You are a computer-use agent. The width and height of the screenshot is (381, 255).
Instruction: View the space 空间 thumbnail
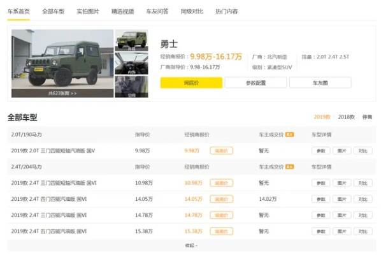tap(131, 87)
